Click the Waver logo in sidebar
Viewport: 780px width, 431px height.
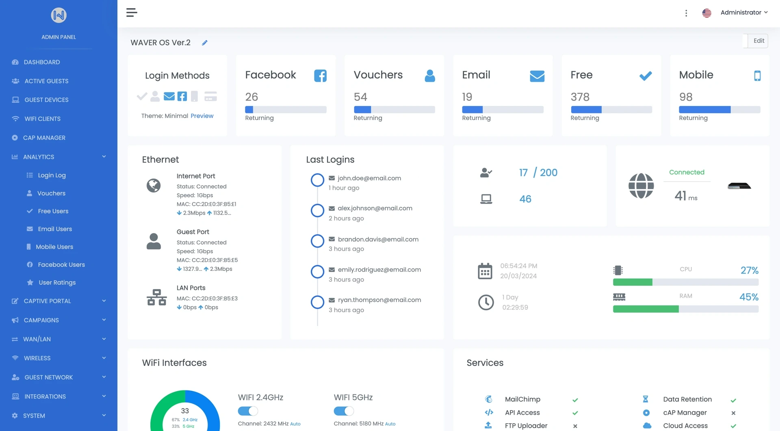coord(59,15)
